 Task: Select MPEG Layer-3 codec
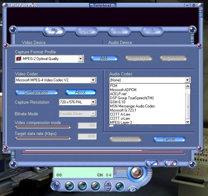[x=147, y=122]
